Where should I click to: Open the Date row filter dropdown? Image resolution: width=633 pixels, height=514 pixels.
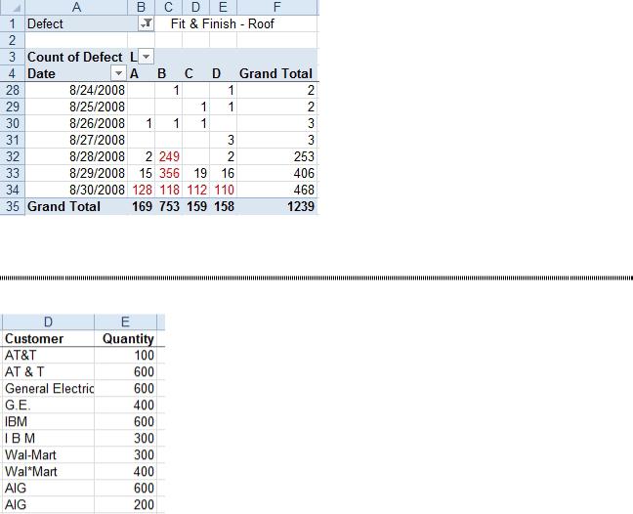[x=118, y=73]
